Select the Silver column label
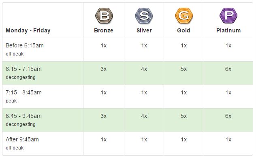This screenshot has height=158, width=256. click(x=144, y=30)
